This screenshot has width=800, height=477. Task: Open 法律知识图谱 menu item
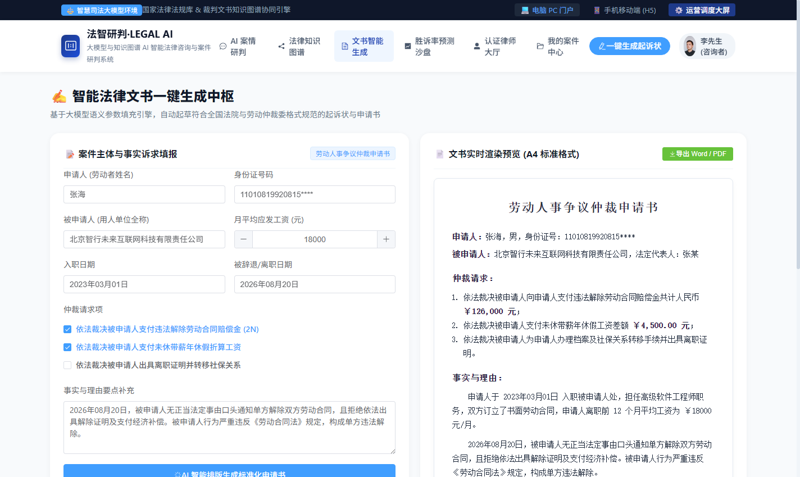299,46
